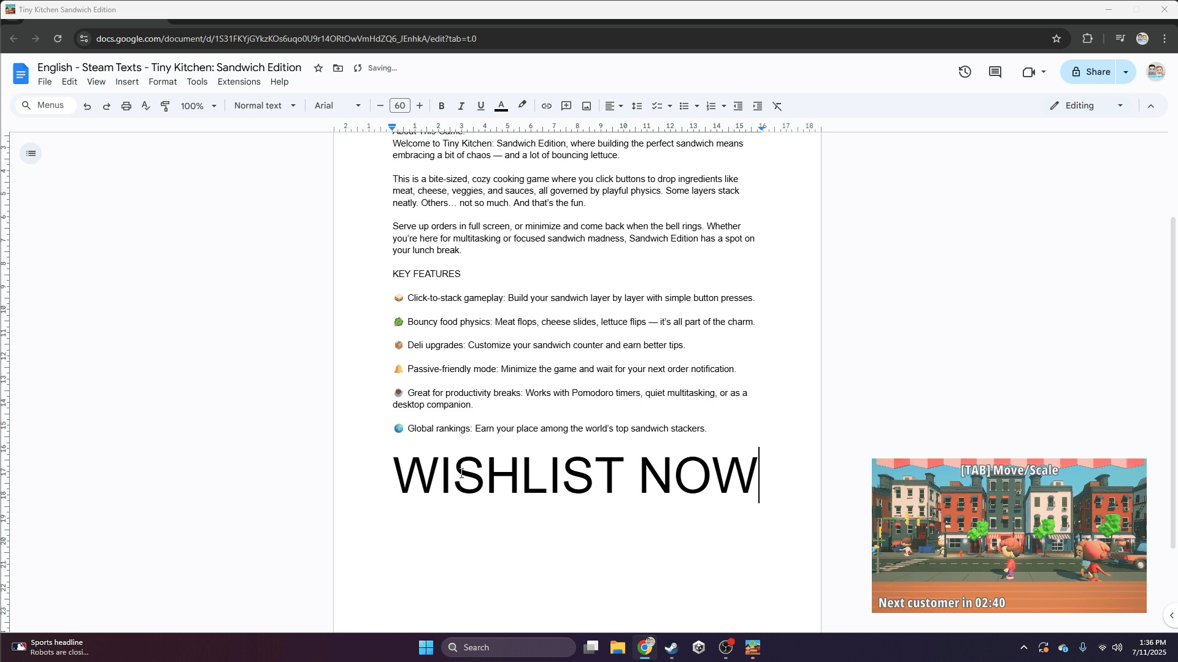Click the Menus search box
The width and height of the screenshot is (1178, 662).
45,105
